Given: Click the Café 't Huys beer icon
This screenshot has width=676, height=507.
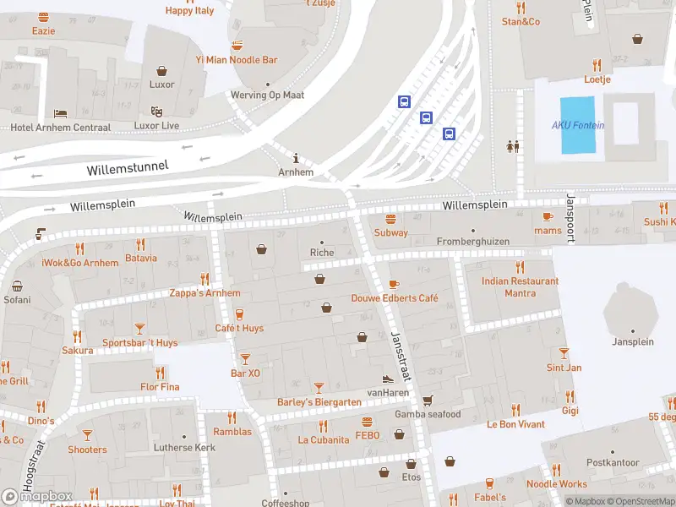Looking at the screenshot, I should tap(240, 314).
